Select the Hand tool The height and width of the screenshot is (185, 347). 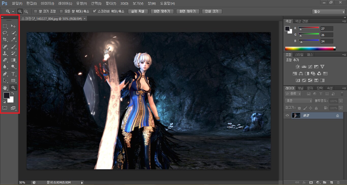tap(5, 88)
